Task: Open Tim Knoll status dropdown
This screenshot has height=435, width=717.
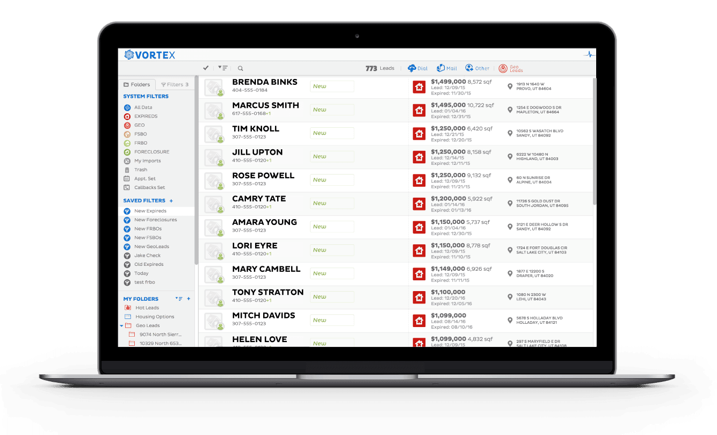Action: tap(332, 133)
